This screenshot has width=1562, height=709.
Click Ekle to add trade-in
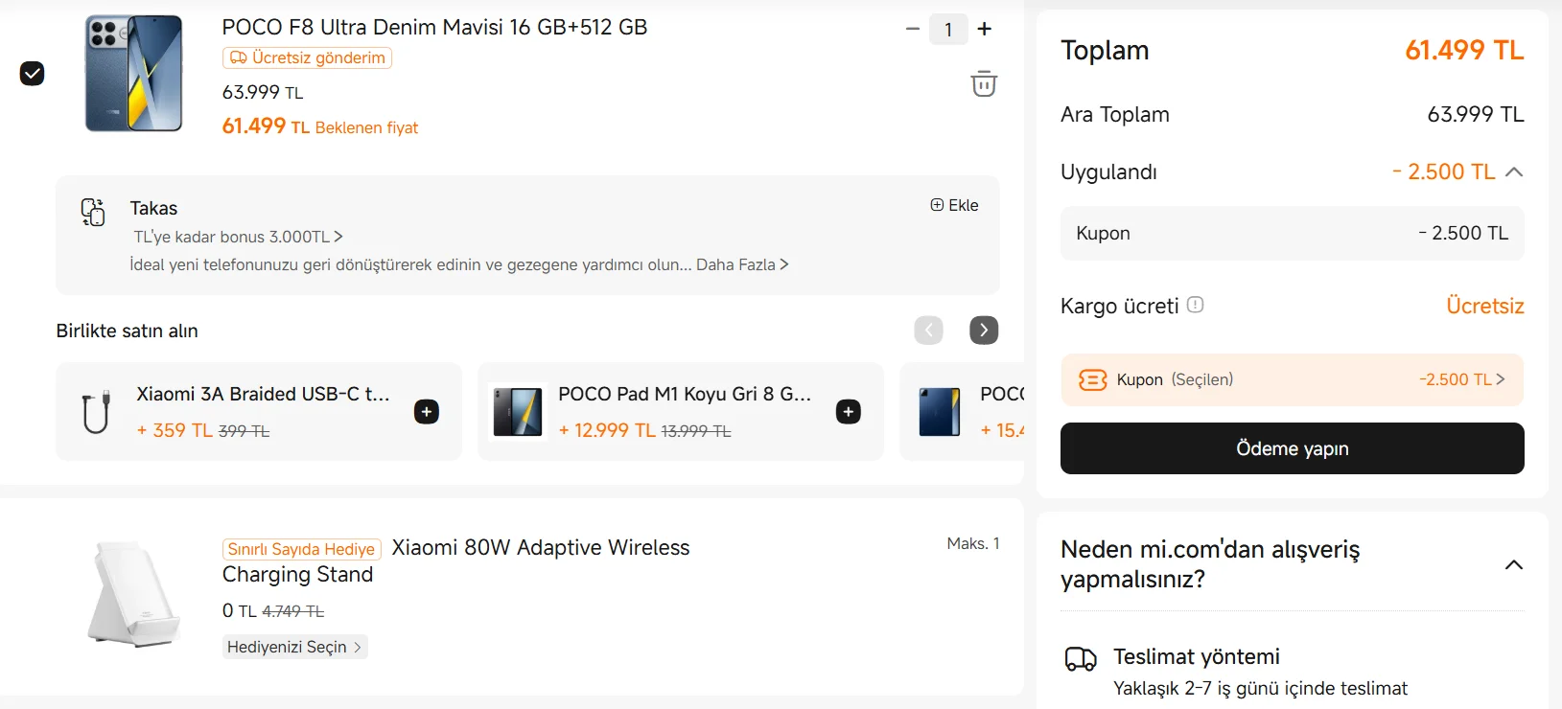click(955, 205)
